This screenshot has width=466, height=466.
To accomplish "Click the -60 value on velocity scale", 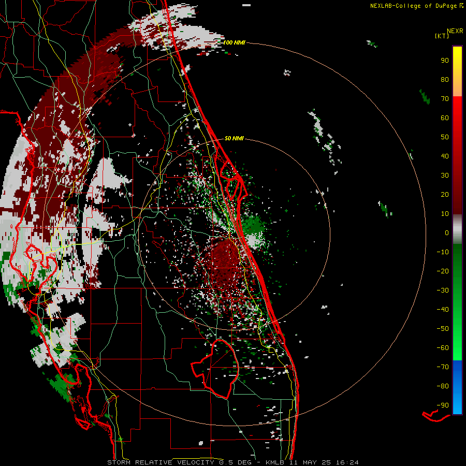I will pos(443,348).
